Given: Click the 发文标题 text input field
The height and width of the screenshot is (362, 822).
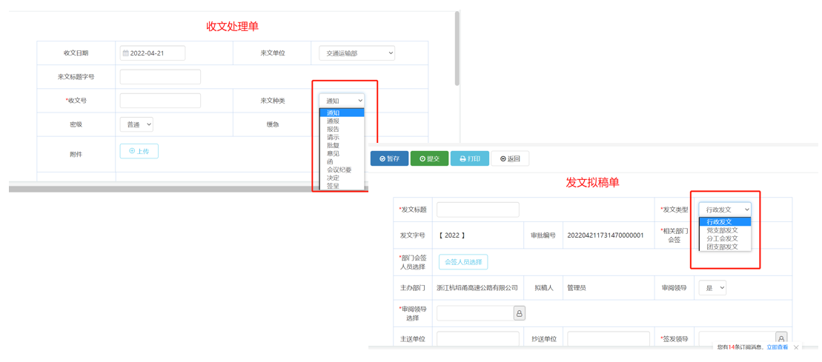Looking at the screenshot, I should coord(477,210).
